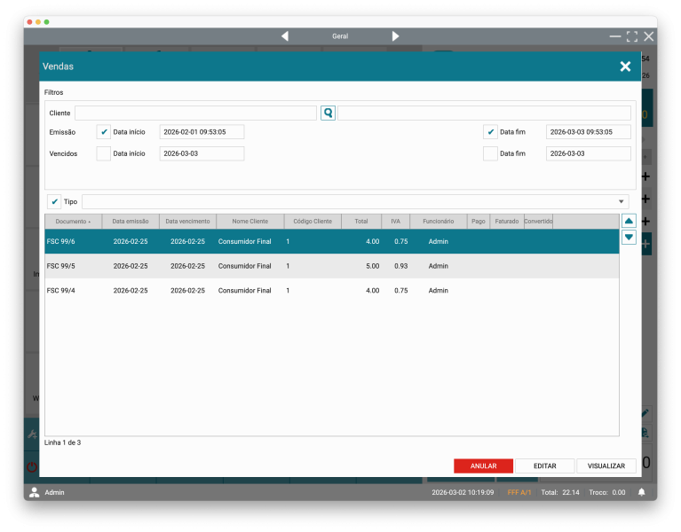Close the Vendas dialog with X

pyautogui.click(x=625, y=66)
